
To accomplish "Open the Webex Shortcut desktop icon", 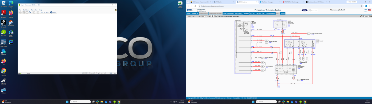I will (11, 33).
